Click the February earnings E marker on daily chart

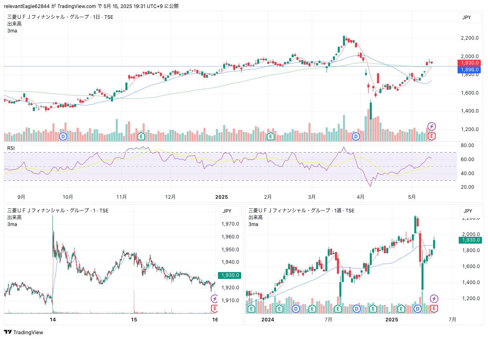coord(270,137)
